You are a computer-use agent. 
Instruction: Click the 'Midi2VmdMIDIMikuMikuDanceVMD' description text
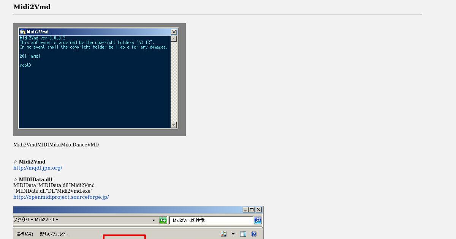tap(56, 145)
